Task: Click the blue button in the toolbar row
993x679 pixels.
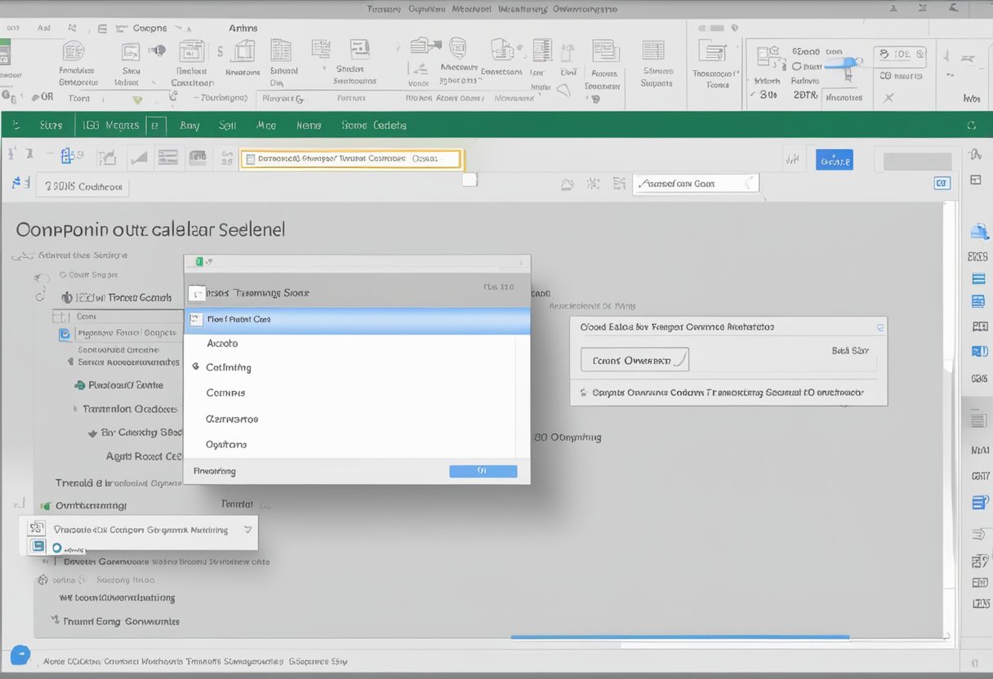Action: coord(834,160)
